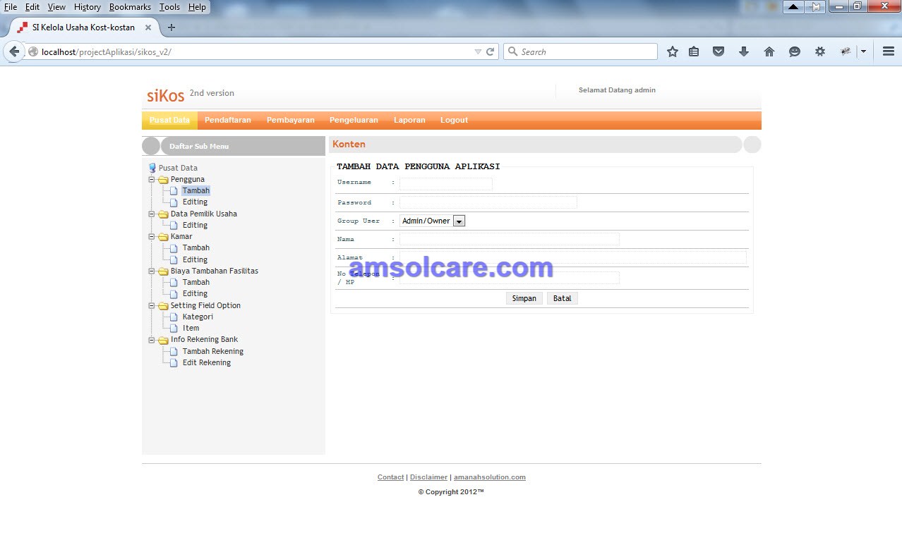The image size is (902, 533).
Task: Switch to the Pendaftaran tab
Action: (228, 120)
